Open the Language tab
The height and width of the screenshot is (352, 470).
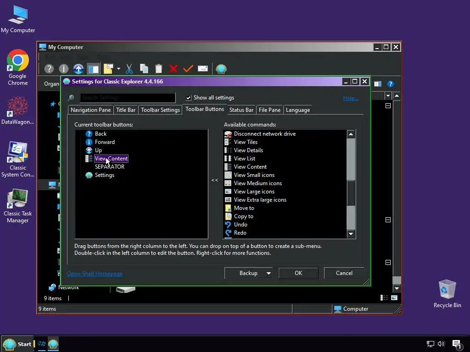(297, 110)
